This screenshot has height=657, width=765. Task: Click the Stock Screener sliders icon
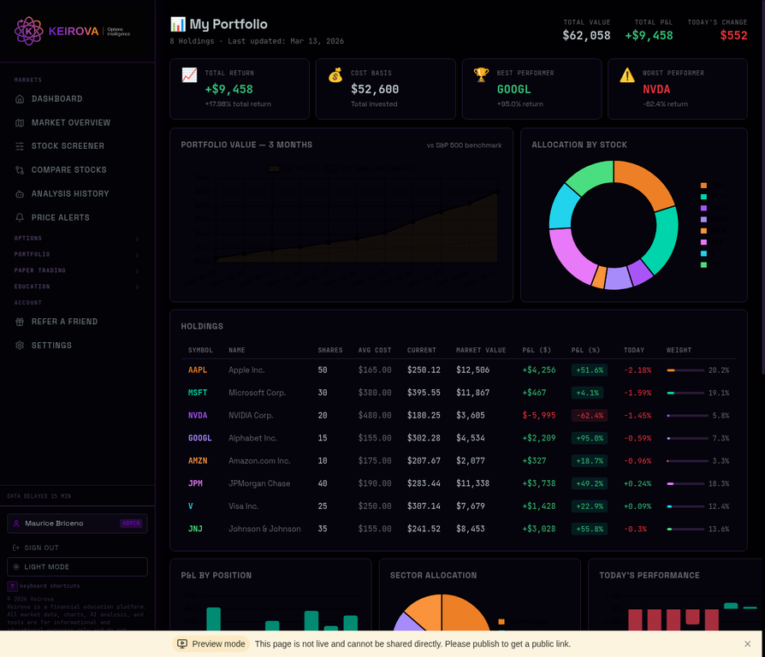20,146
